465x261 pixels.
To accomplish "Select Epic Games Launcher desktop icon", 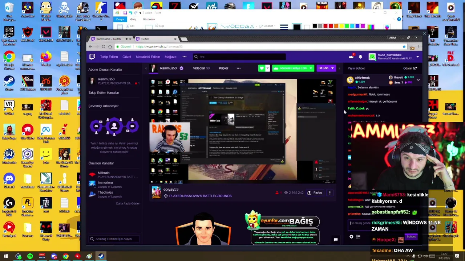I will 9,36.
